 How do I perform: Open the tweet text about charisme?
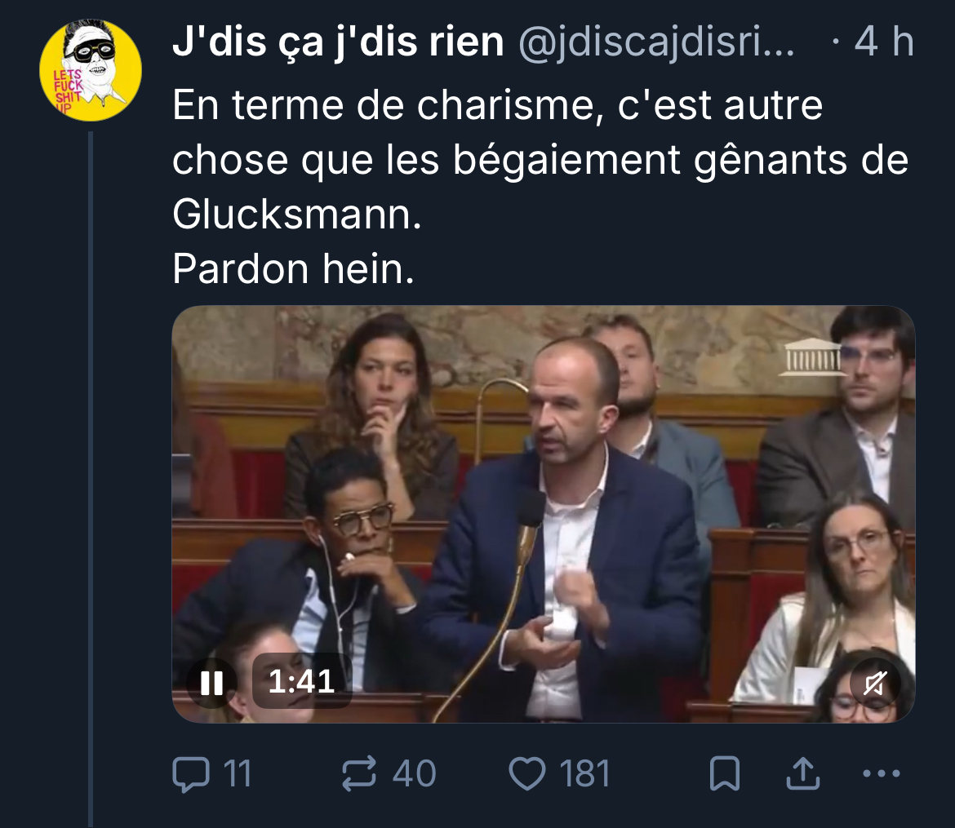tap(540, 187)
